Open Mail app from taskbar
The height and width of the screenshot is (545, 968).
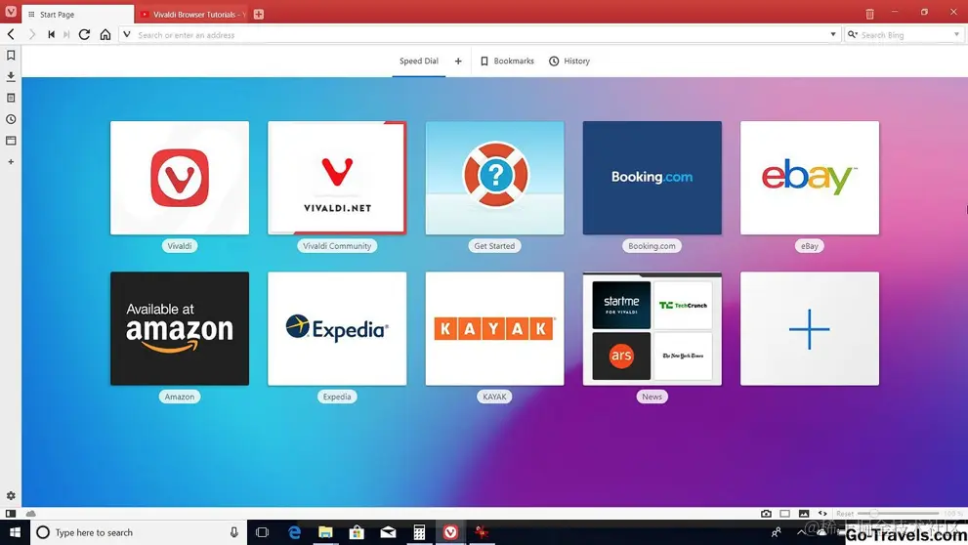click(388, 532)
